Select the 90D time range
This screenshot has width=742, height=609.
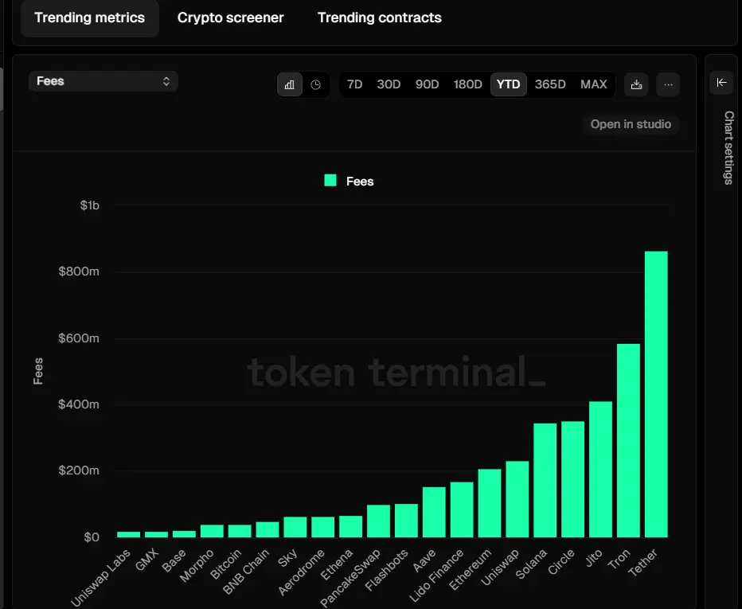(x=427, y=84)
